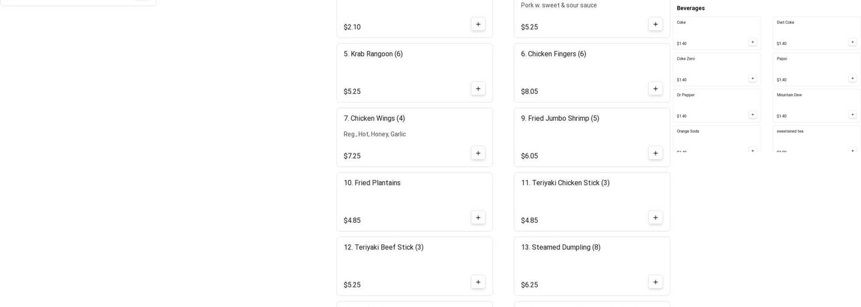This screenshot has height=307, width=861.
Task: Add Fried Plantains using plus icon
Action: [478, 217]
